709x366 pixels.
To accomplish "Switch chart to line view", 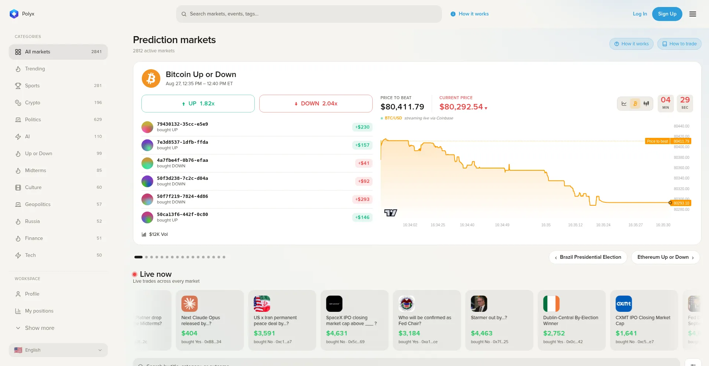I will [624, 104].
